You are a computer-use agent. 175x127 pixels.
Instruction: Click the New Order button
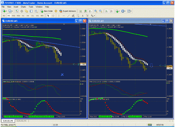tap(46, 11)
